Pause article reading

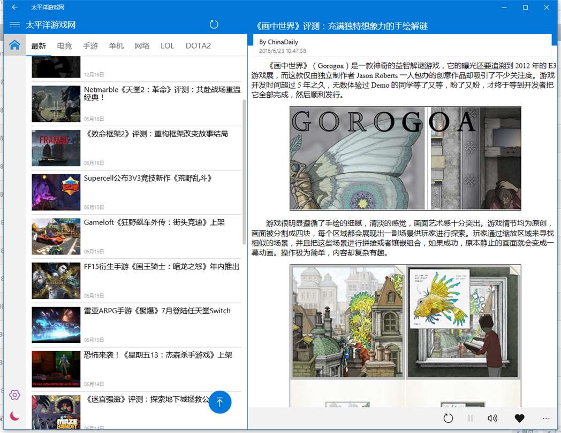(x=470, y=418)
